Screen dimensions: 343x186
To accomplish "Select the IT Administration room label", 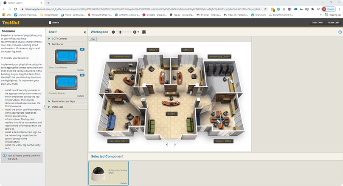I will (121, 57).
